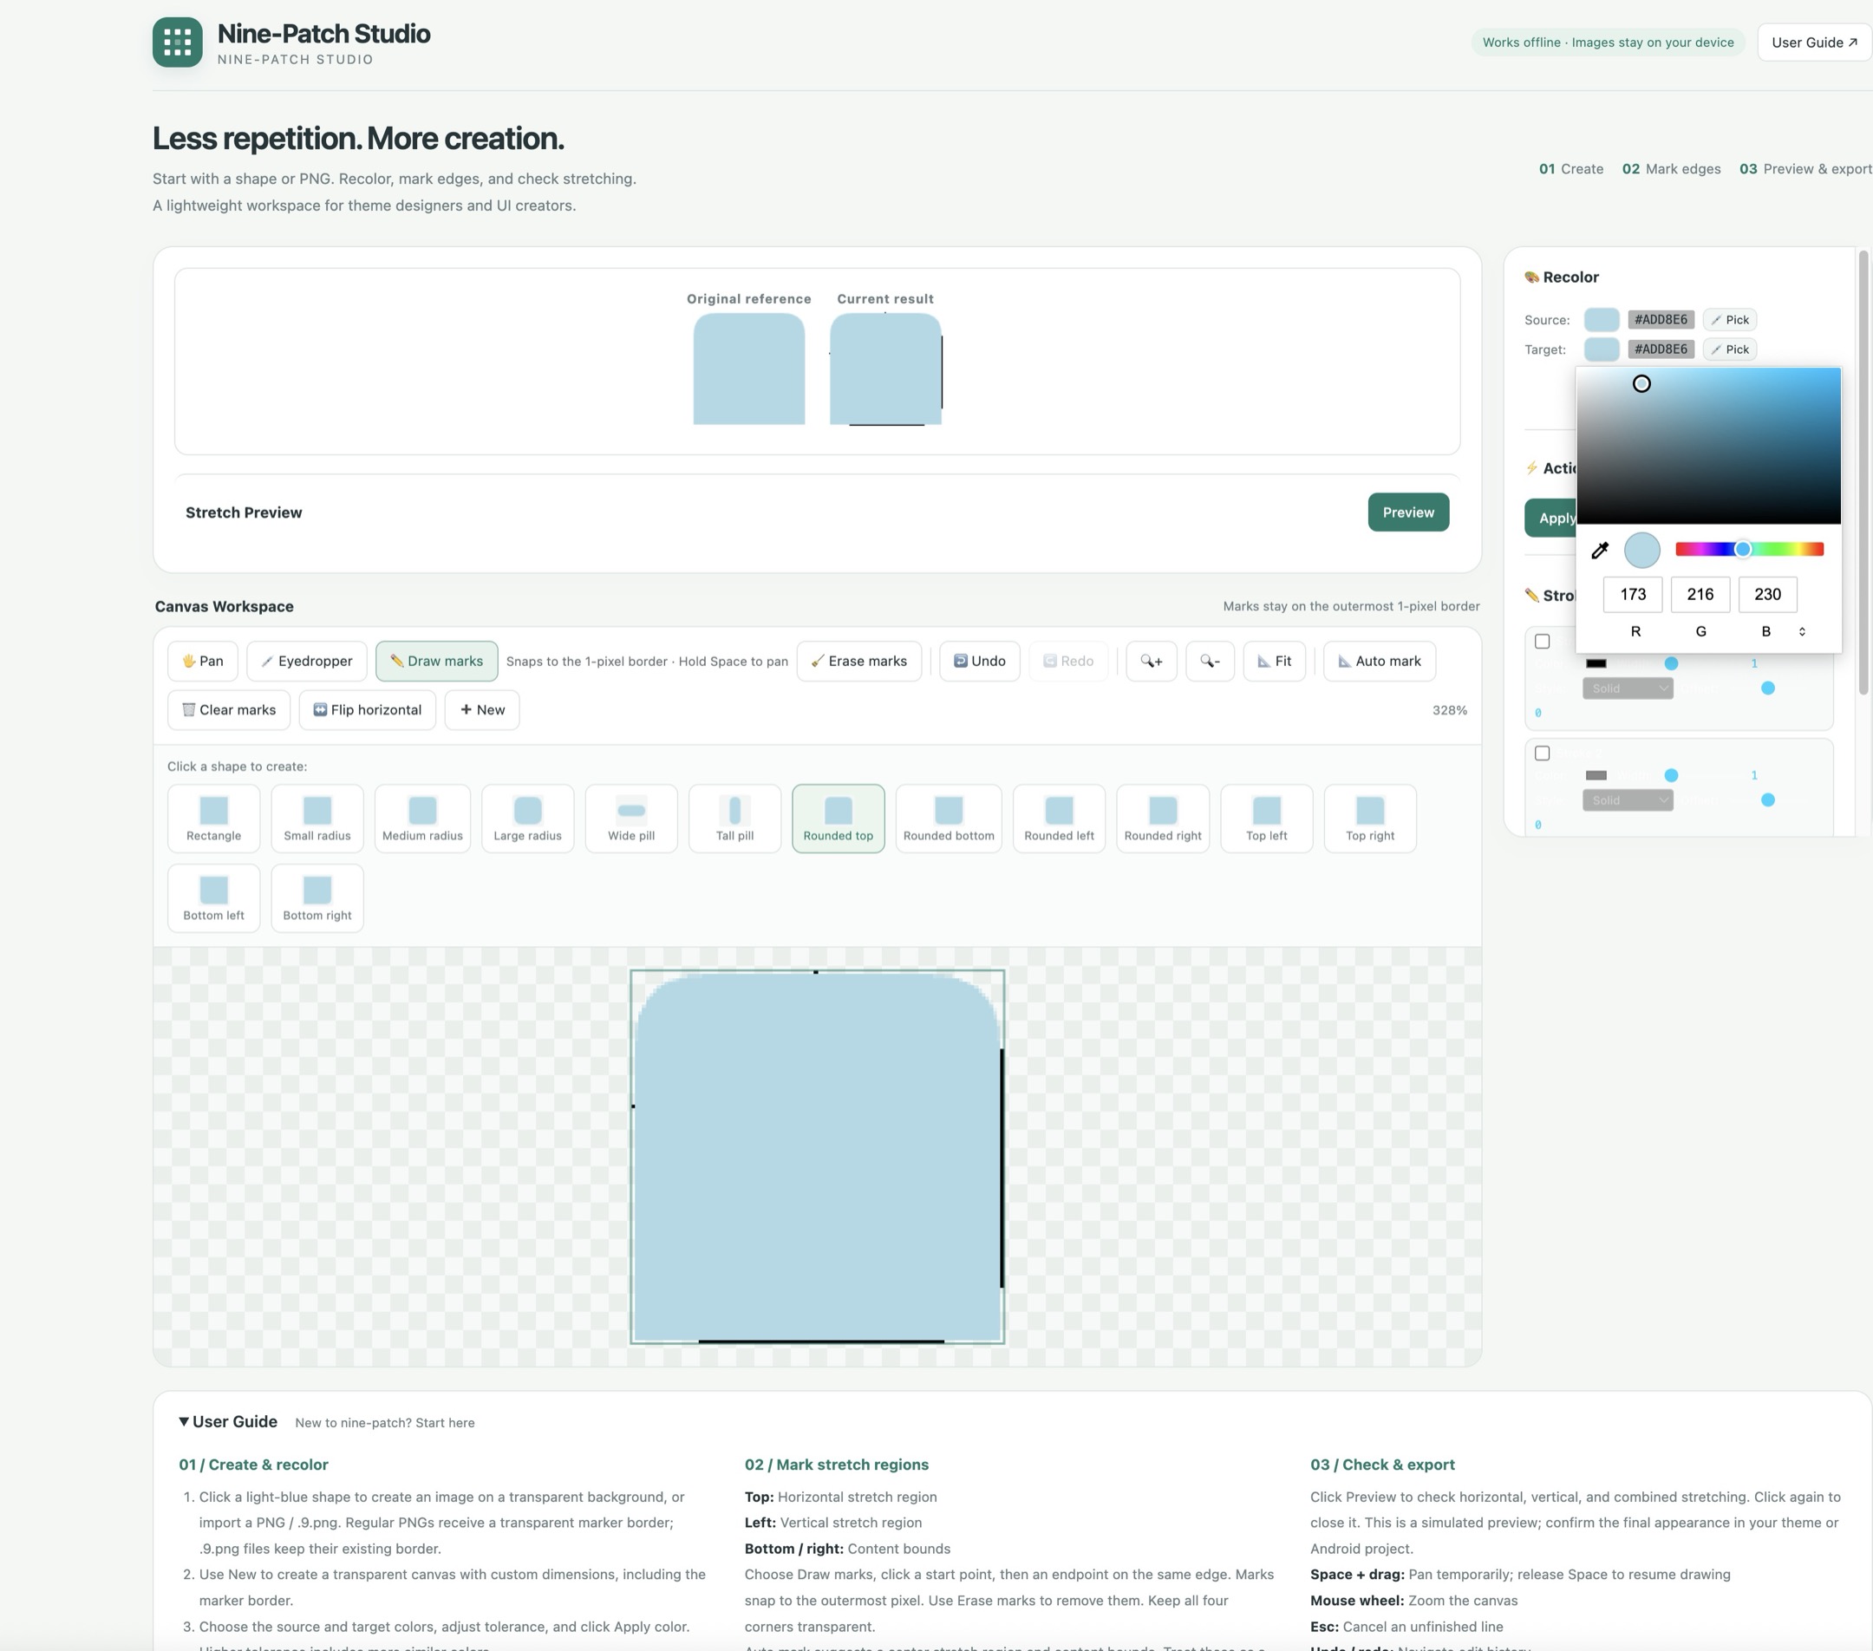The height and width of the screenshot is (1651, 1873).
Task: Run Auto mark on the canvas
Action: click(1379, 661)
